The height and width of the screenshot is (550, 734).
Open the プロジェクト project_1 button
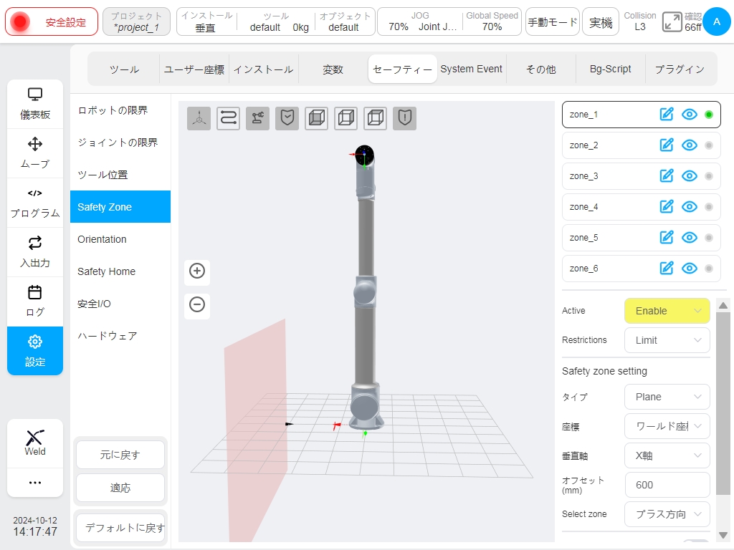[136, 21]
